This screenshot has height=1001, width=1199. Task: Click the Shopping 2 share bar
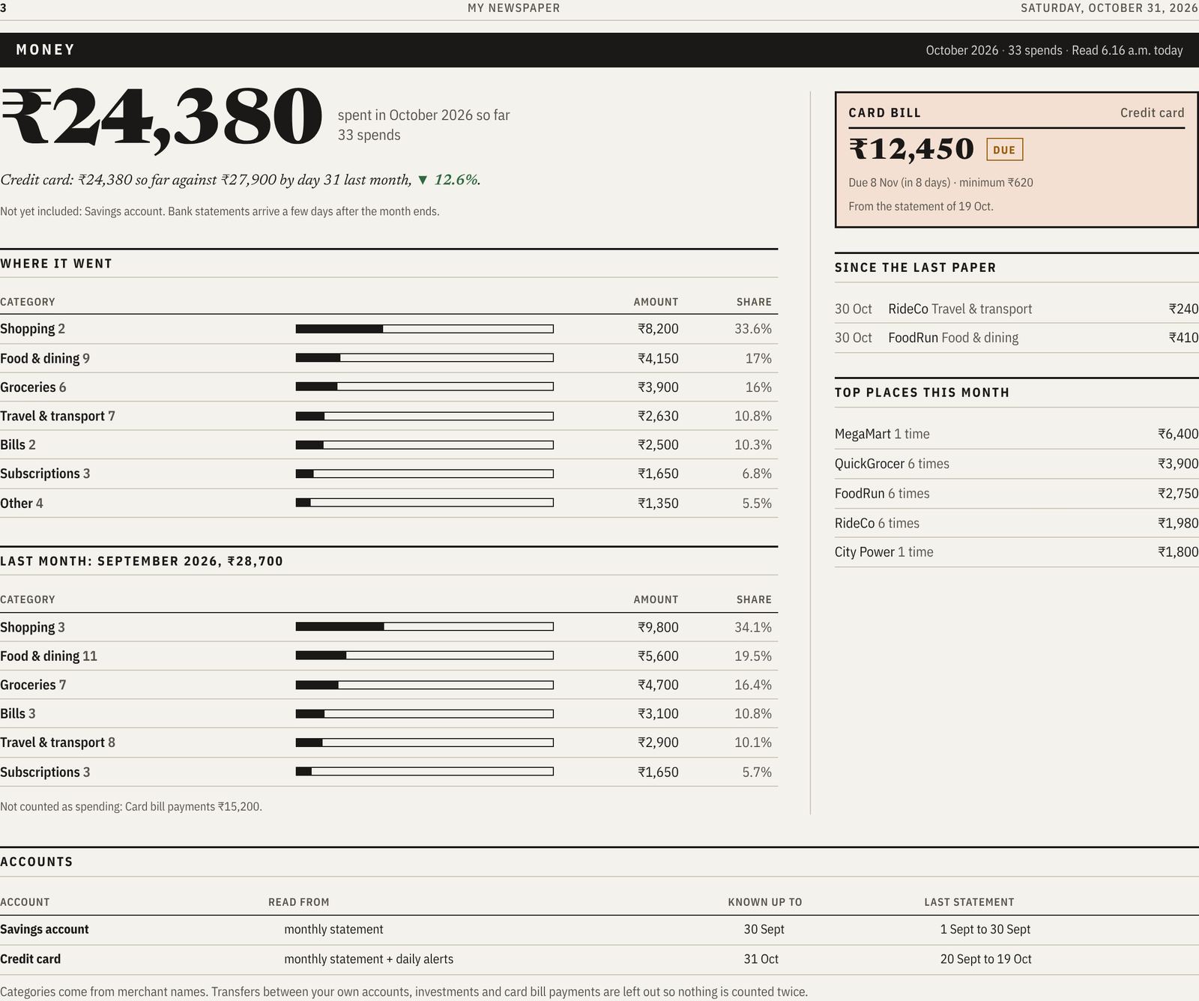tap(425, 329)
